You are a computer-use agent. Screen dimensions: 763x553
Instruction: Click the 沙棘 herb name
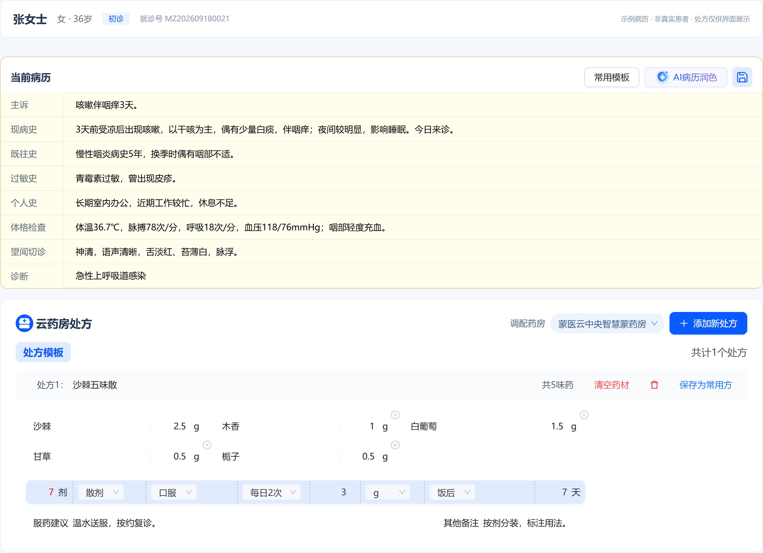(42, 427)
